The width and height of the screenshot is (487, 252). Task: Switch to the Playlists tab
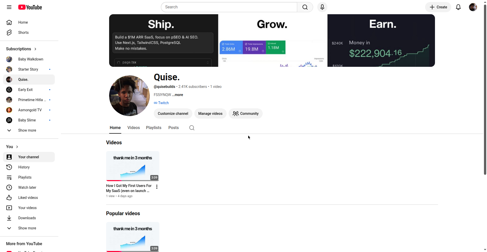pos(154,128)
